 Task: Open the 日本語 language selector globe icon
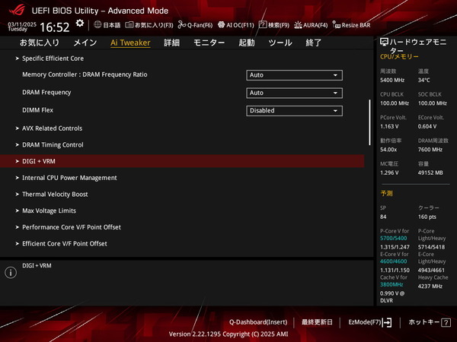pyautogui.click(x=97, y=25)
